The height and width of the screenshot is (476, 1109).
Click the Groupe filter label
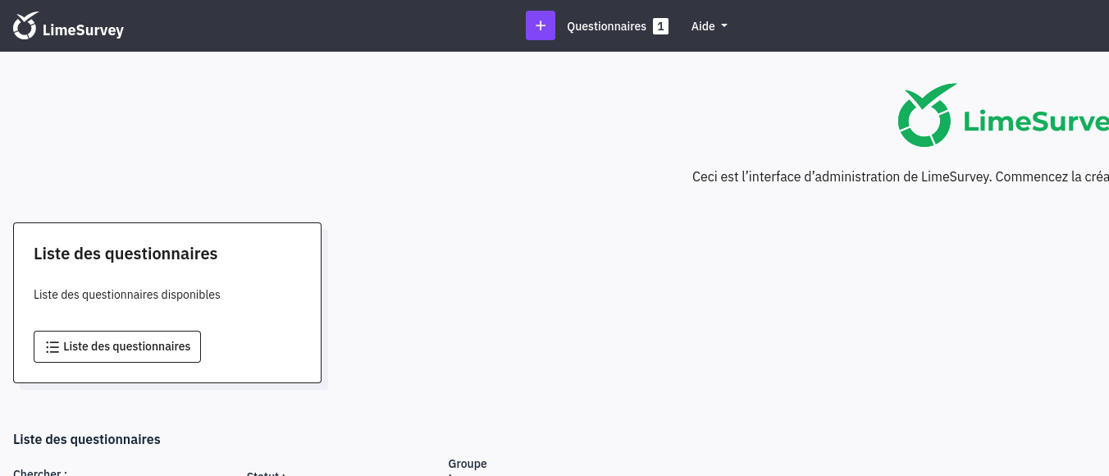point(468,464)
